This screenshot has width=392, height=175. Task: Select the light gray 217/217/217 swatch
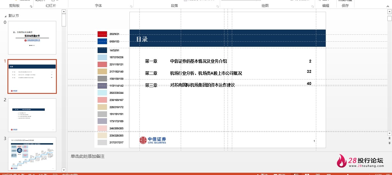102,143
